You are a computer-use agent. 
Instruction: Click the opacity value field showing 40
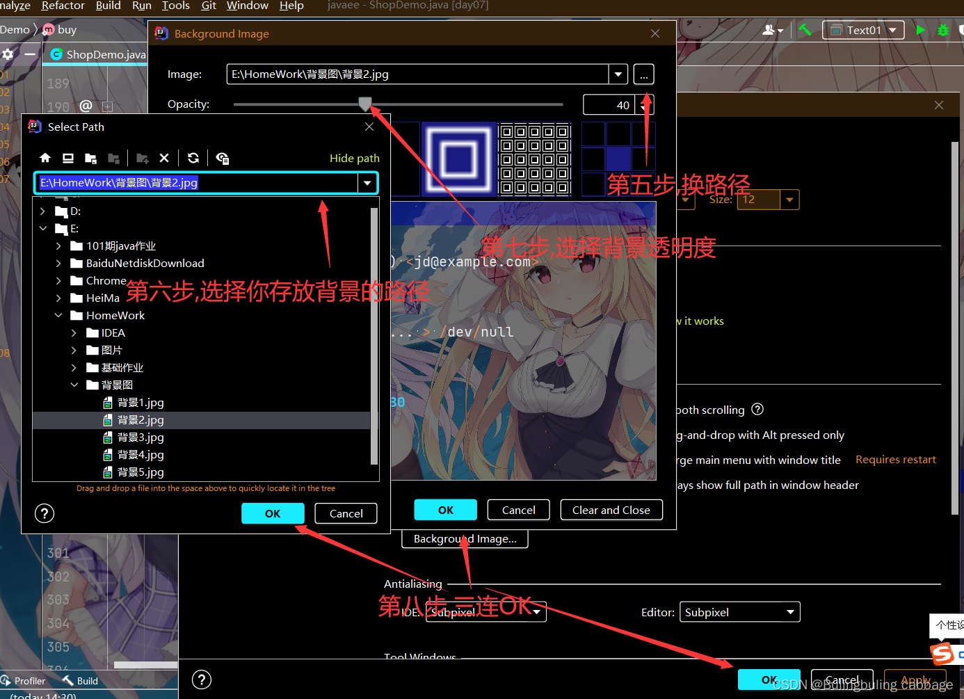[x=609, y=105]
